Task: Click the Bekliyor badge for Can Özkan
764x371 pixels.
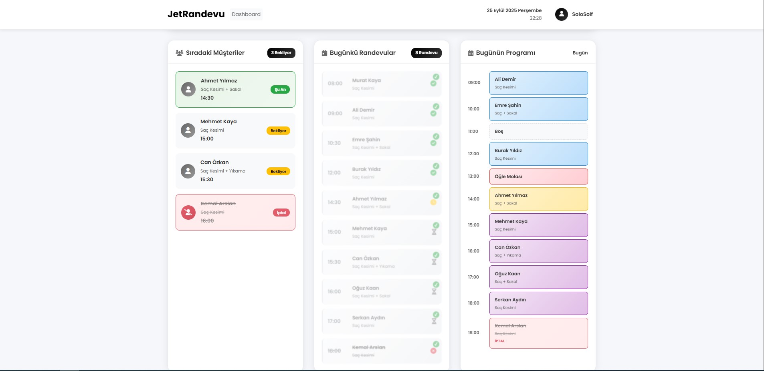Action: [278, 172]
